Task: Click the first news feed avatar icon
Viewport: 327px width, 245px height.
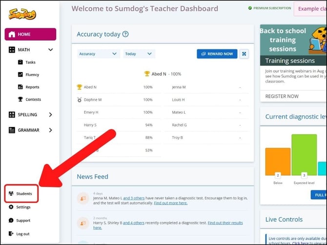Action: (83, 198)
